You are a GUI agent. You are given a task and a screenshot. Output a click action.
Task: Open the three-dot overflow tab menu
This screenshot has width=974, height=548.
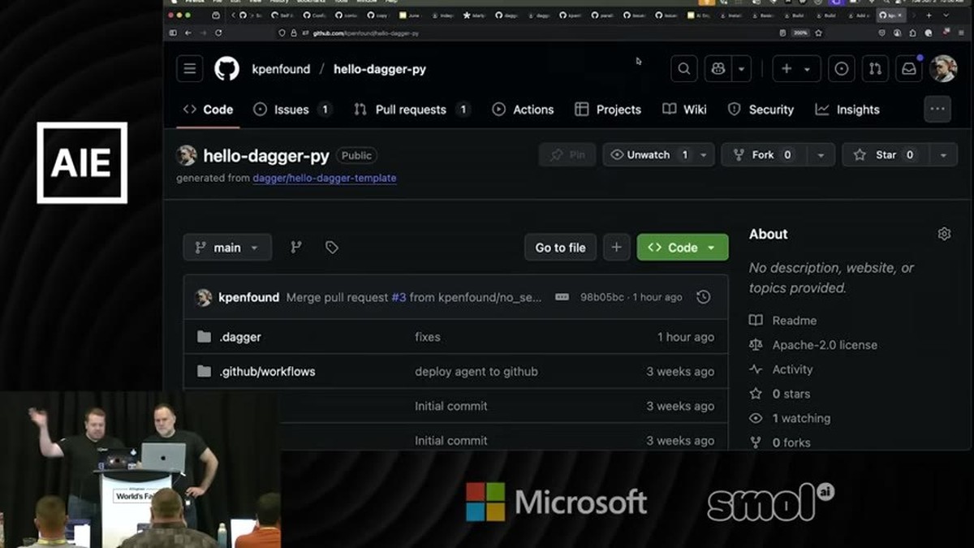(937, 109)
